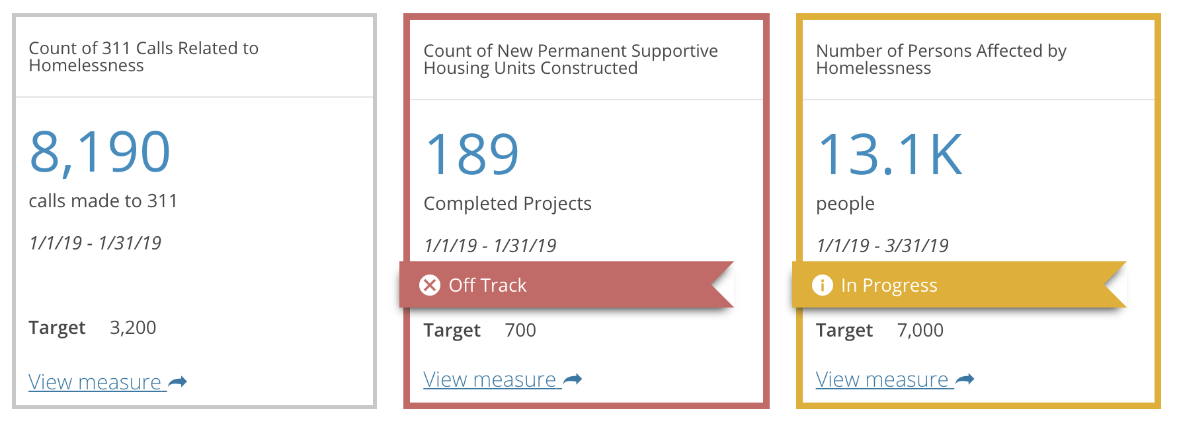Click the 189 Completed Projects value
The image size is (1177, 425).
471,154
